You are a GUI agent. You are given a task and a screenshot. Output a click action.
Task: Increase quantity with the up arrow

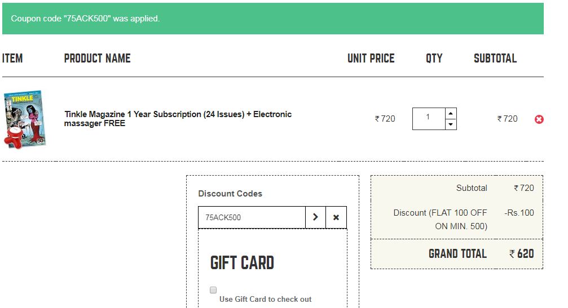click(x=450, y=113)
